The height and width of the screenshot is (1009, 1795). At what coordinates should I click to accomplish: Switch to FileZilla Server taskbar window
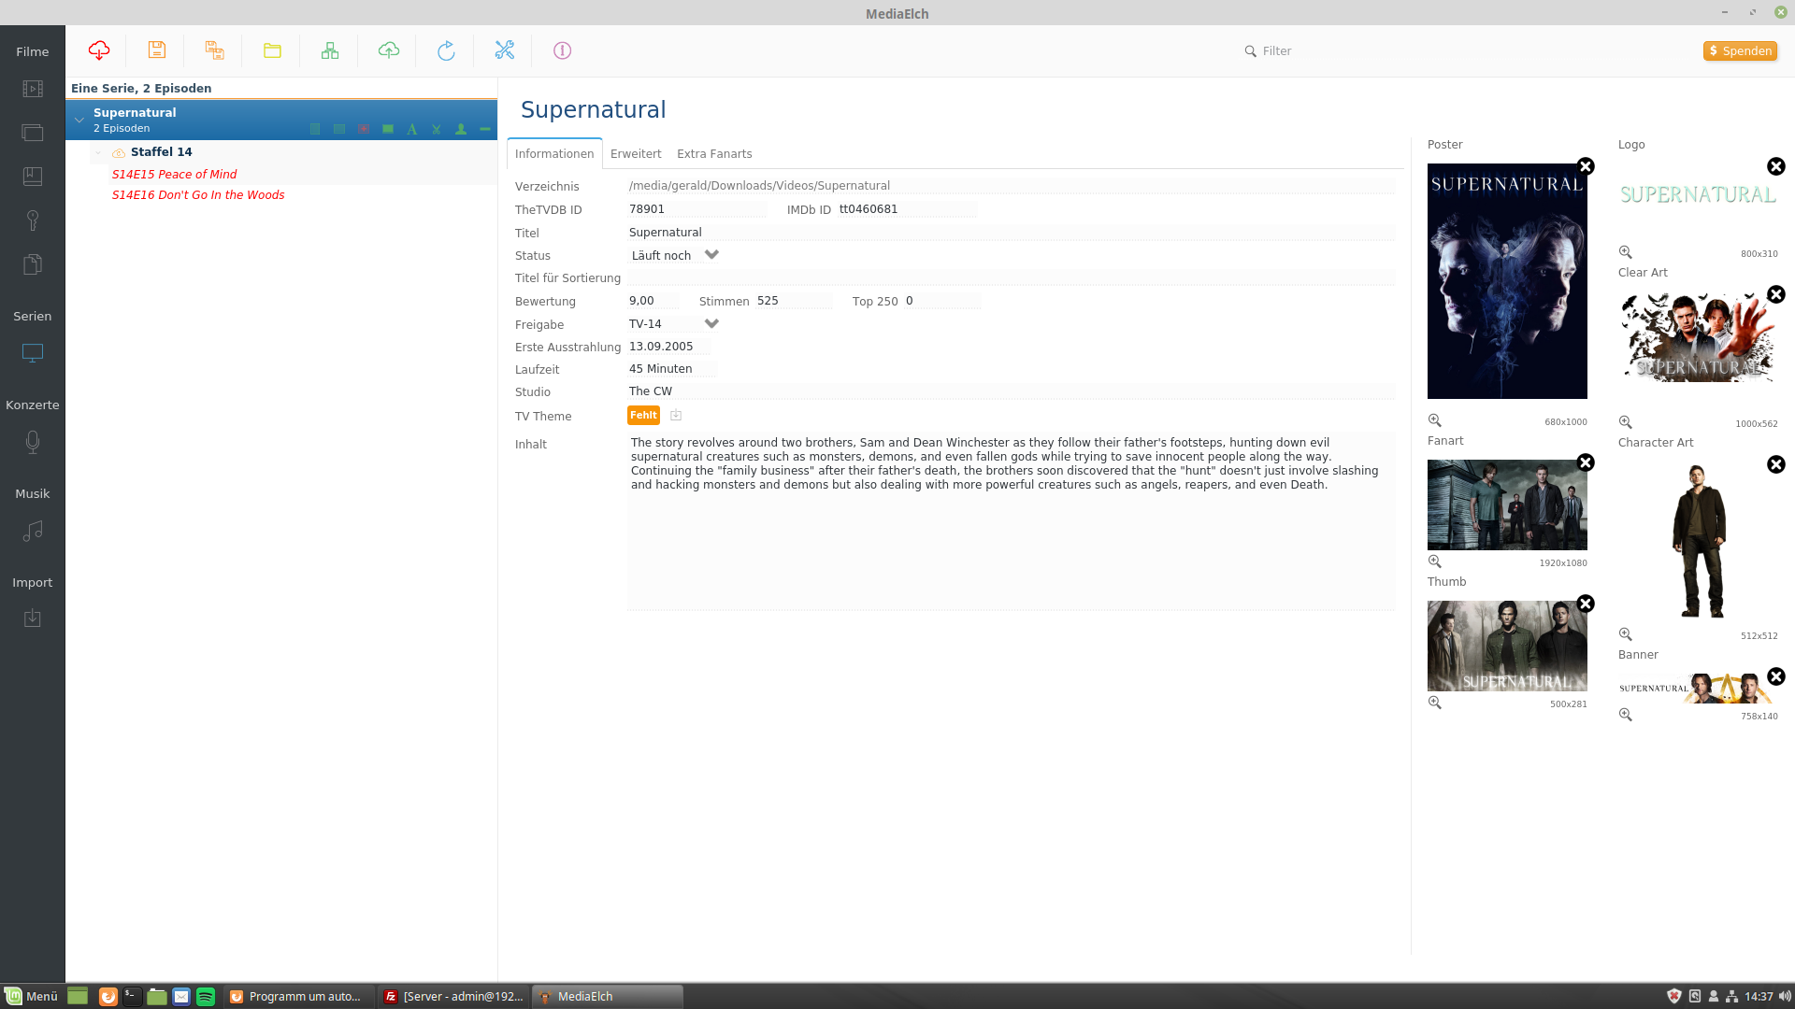pyautogui.click(x=454, y=996)
